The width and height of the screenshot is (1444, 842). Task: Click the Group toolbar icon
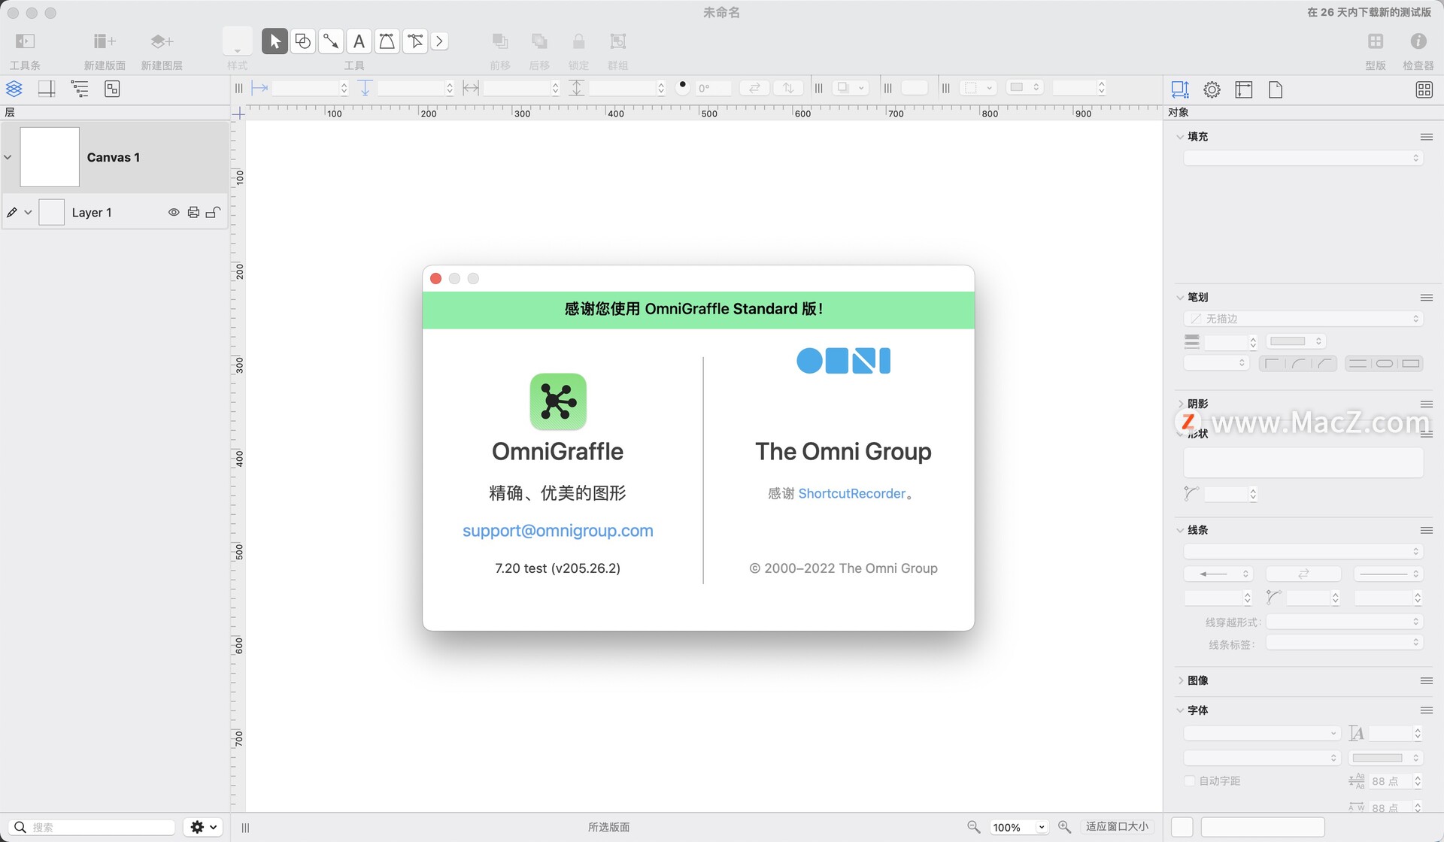point(617,41)
